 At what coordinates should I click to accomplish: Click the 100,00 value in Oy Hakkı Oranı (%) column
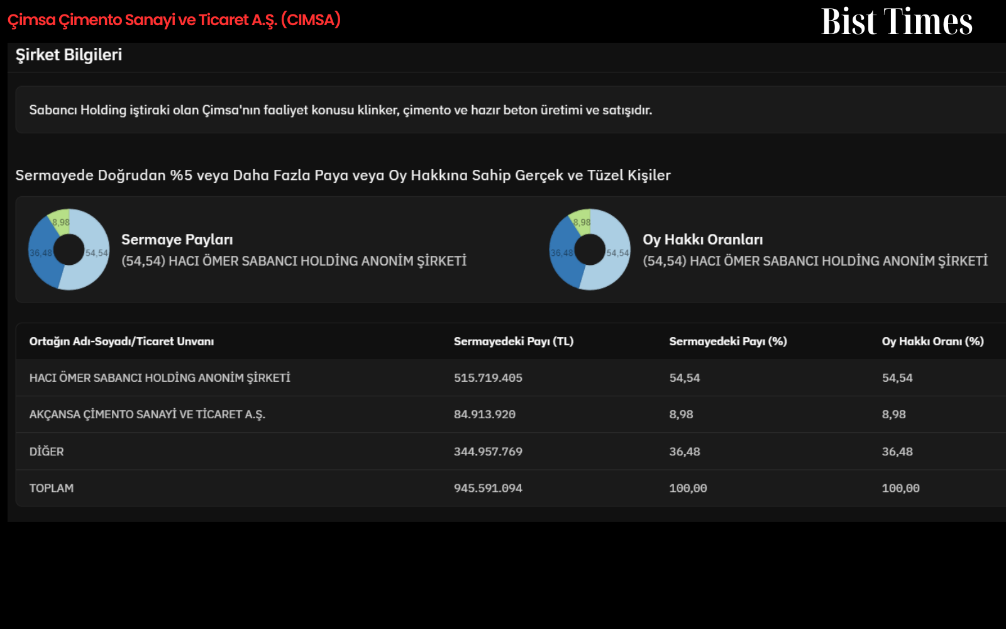click(x=901, y=488)
